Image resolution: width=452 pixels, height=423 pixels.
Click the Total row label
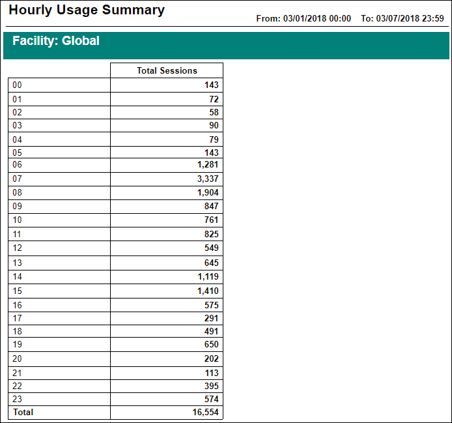(23, 413)
